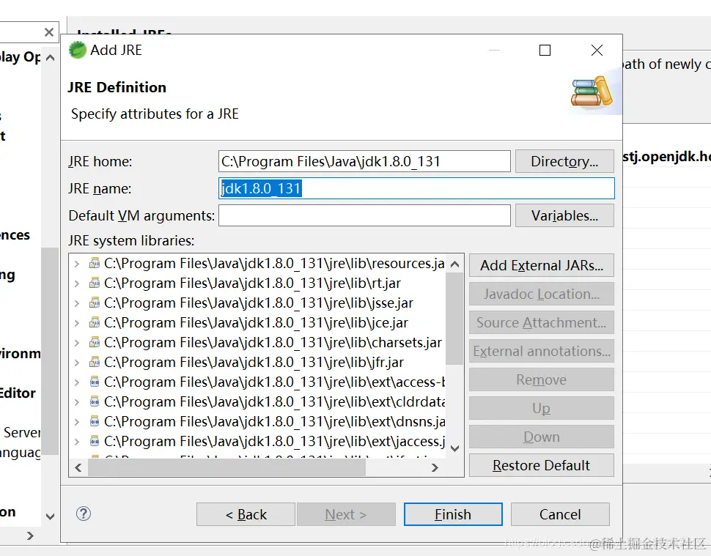Expand the ext\cldrdata library entry
This screenshot has width=711, height=556.
[x=77, y=402]
